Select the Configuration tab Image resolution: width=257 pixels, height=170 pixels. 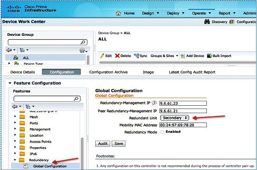tap(61, 72)
